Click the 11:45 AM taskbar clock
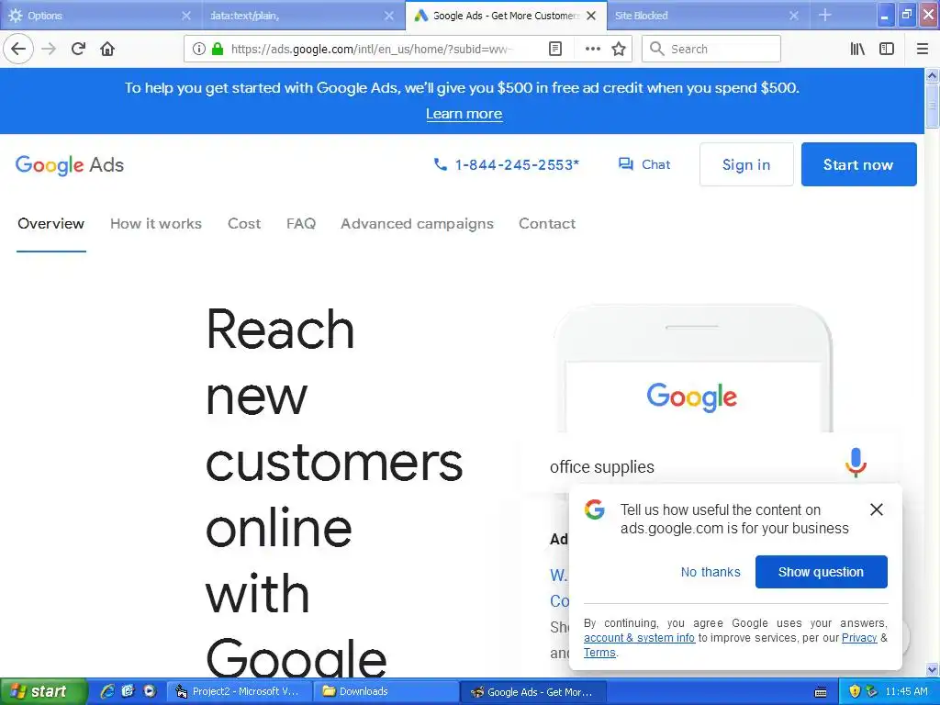The width and height of the screenshot is (940, 705). click(906, 691)
